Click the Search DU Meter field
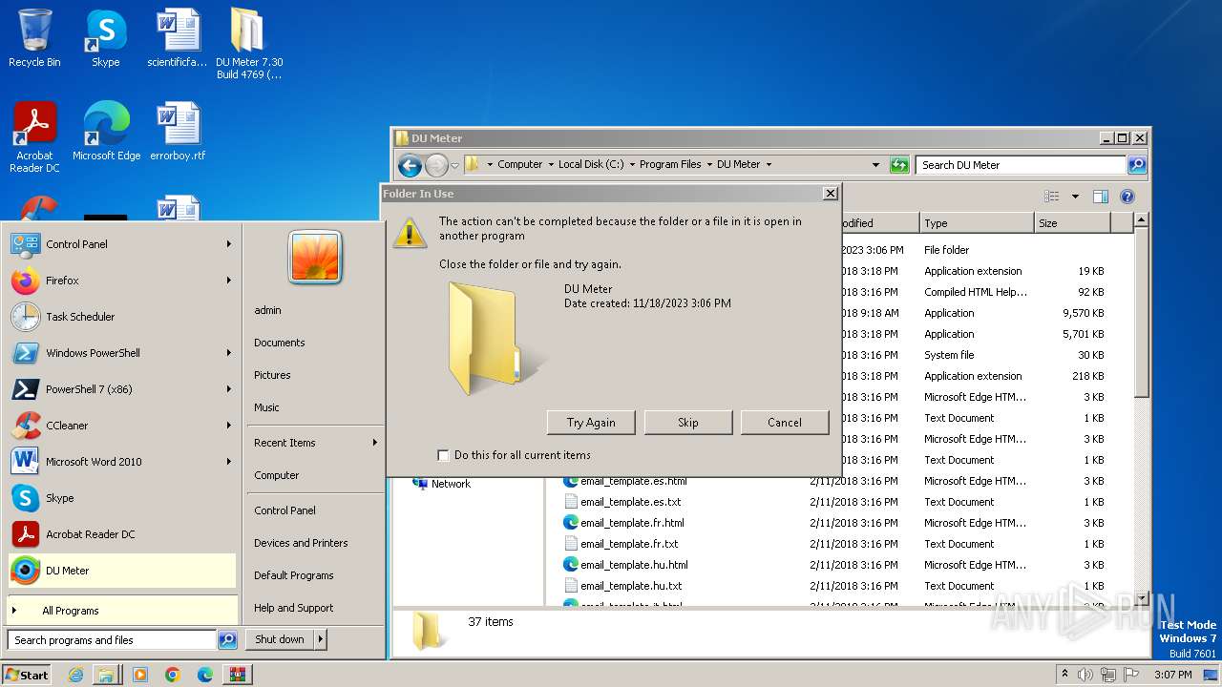Viewport: 1222px width, 687px height. point(1021,165)
